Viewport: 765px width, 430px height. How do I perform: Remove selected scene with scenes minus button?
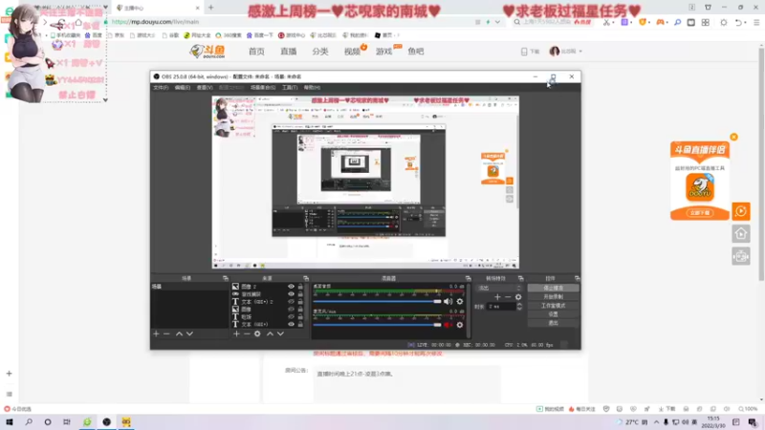(x=166, y=333)
